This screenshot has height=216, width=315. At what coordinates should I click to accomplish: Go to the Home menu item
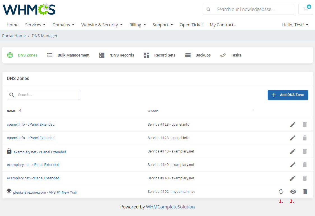point(12,25)
